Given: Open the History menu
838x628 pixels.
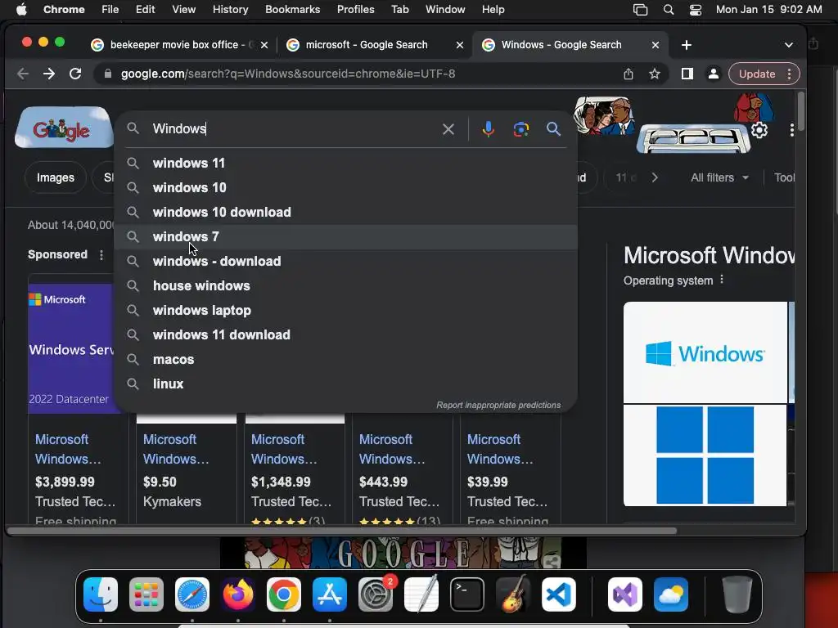Looking at the screenshot, I should 230,10.
